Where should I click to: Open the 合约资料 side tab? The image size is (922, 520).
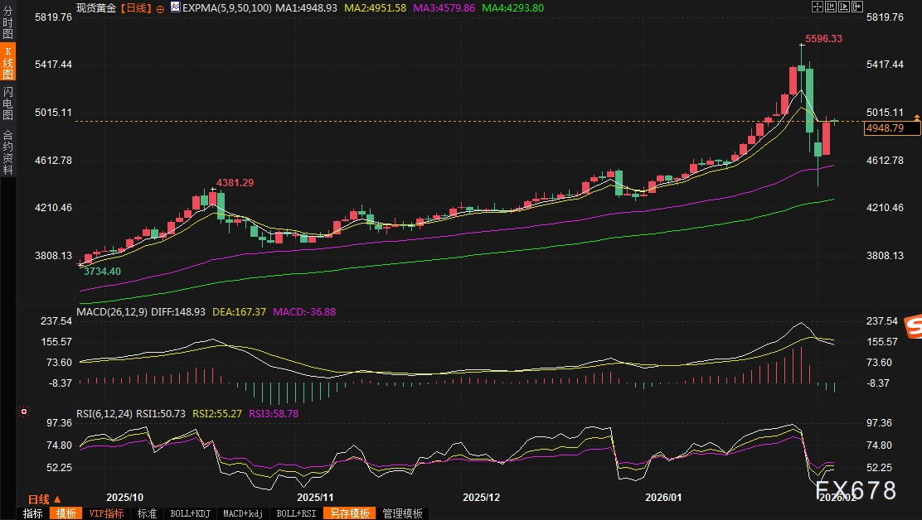[7, 152]
